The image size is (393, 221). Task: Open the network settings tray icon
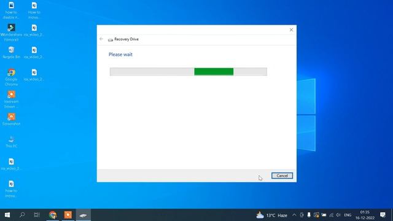[331, 215]
